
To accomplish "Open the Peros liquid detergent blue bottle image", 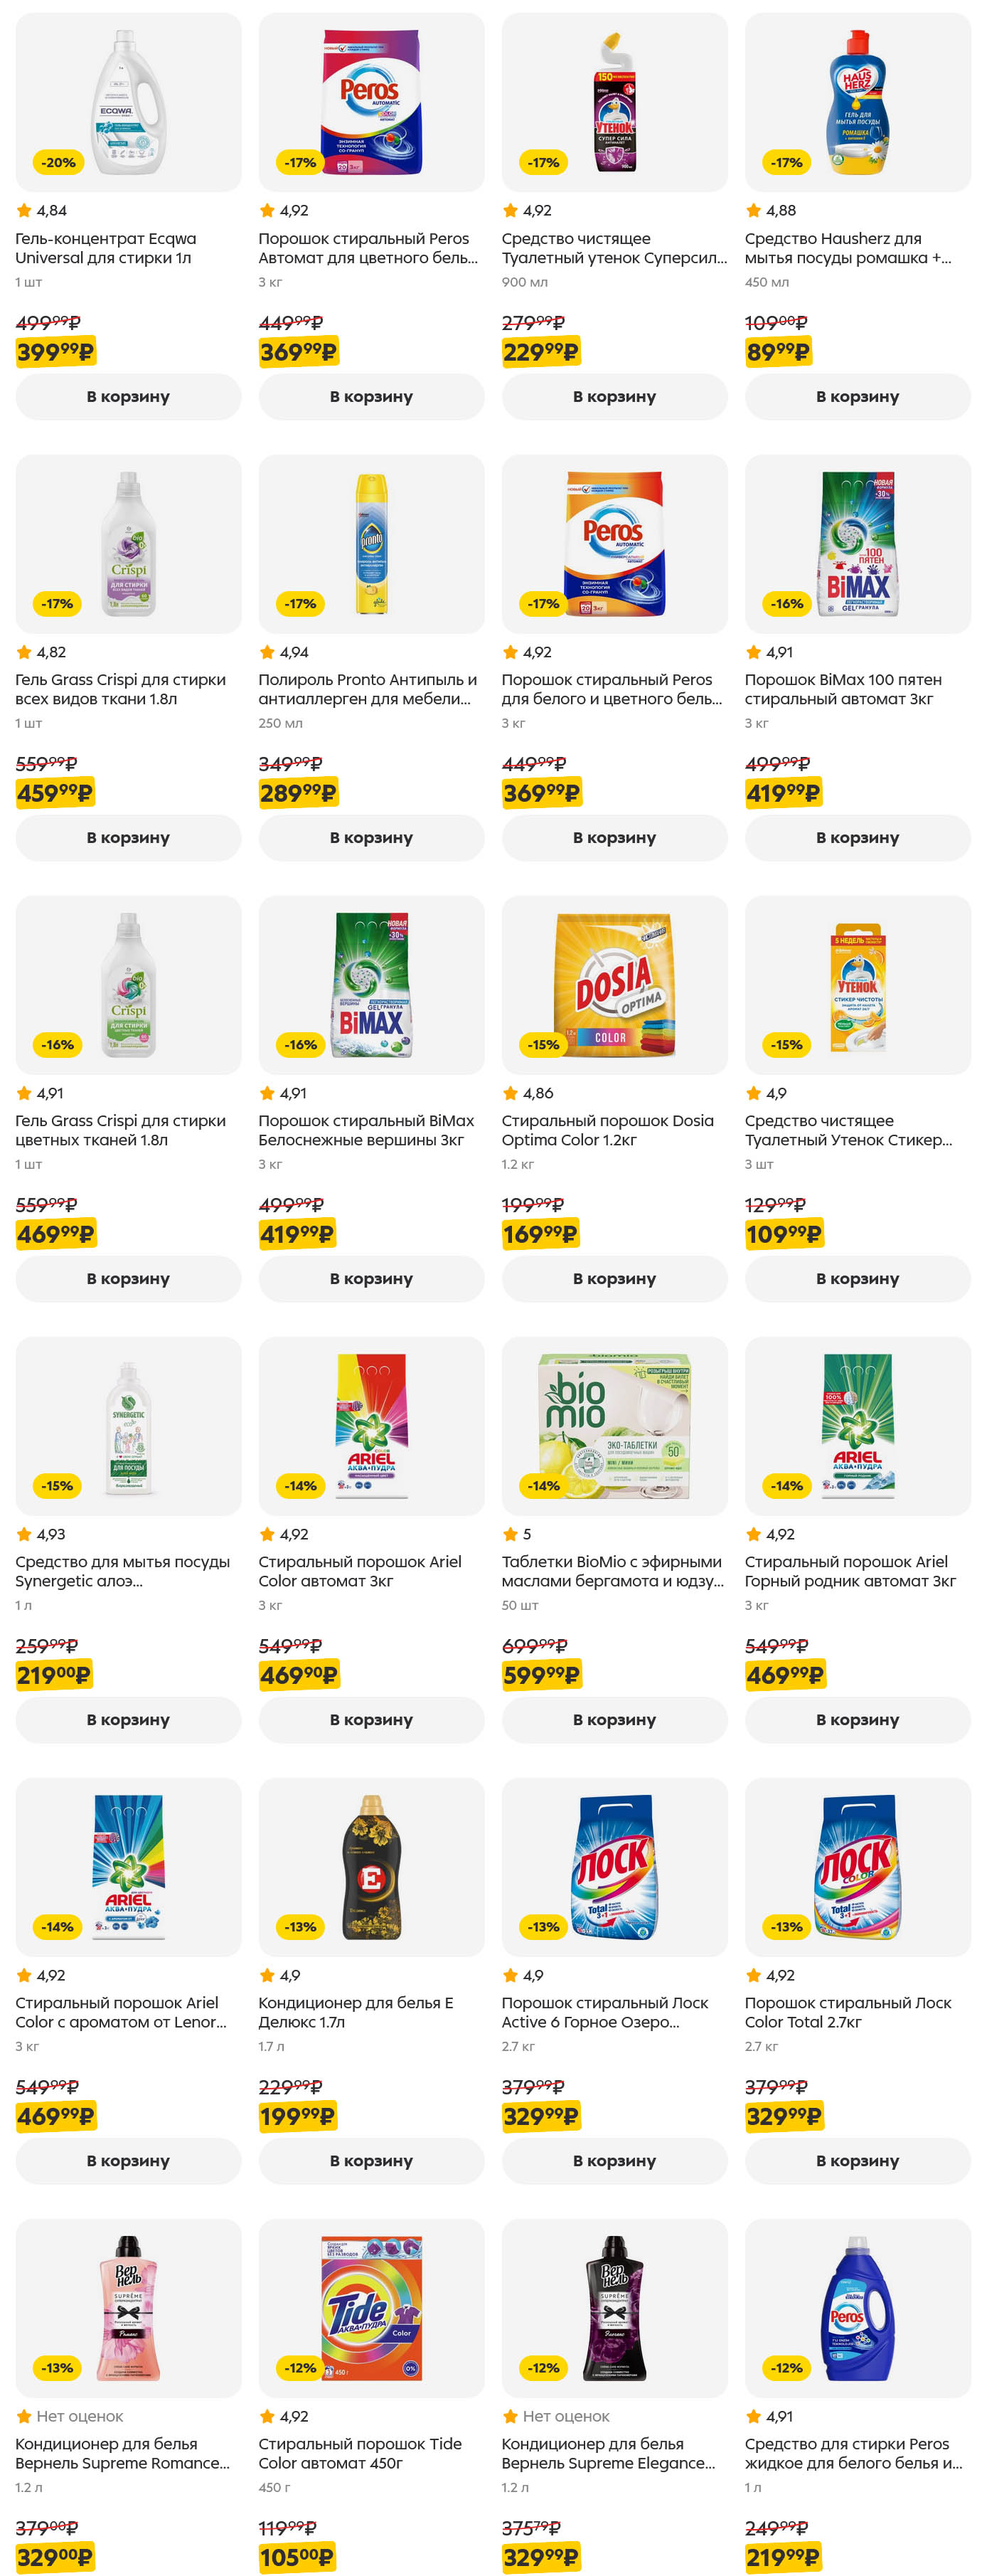I will click(x=857, y=2307).
